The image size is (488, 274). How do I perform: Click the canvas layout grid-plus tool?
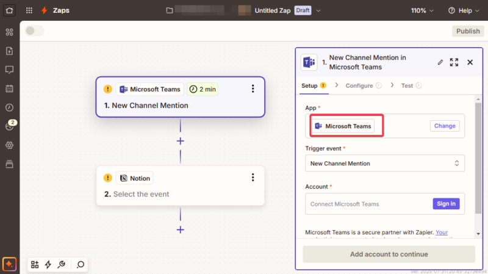pyautogui.click(x=35, y=265)
